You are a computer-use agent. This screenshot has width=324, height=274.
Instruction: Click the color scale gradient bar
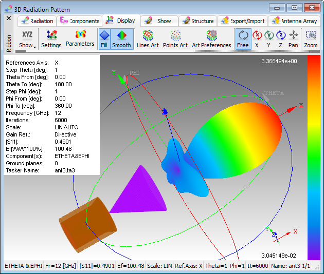click(314, 158)
